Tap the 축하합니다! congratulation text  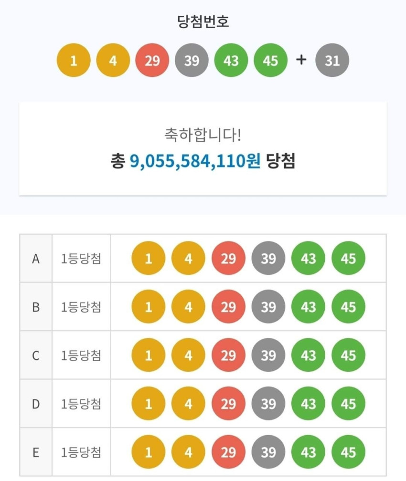point(203,135)
